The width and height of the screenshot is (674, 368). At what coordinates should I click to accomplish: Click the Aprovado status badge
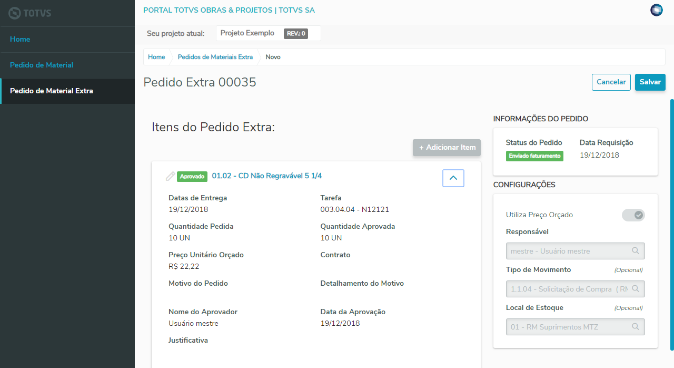192,177
